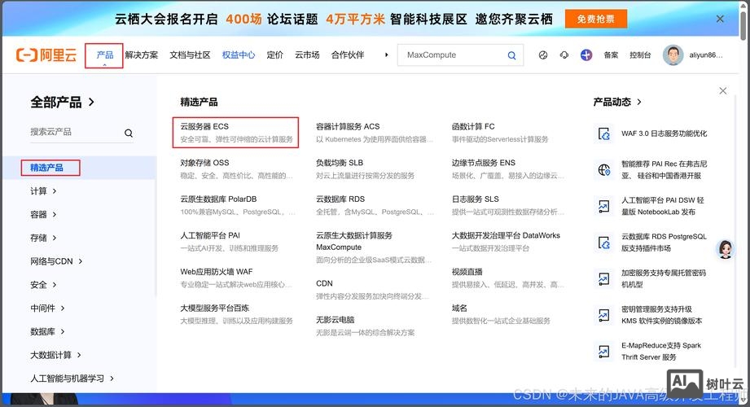Viewport: 750px width, 407px height.
Task: Click globe icon beside 智能推荐 PAI Rec
Action: pyautogui.click(x=604, y=170)
